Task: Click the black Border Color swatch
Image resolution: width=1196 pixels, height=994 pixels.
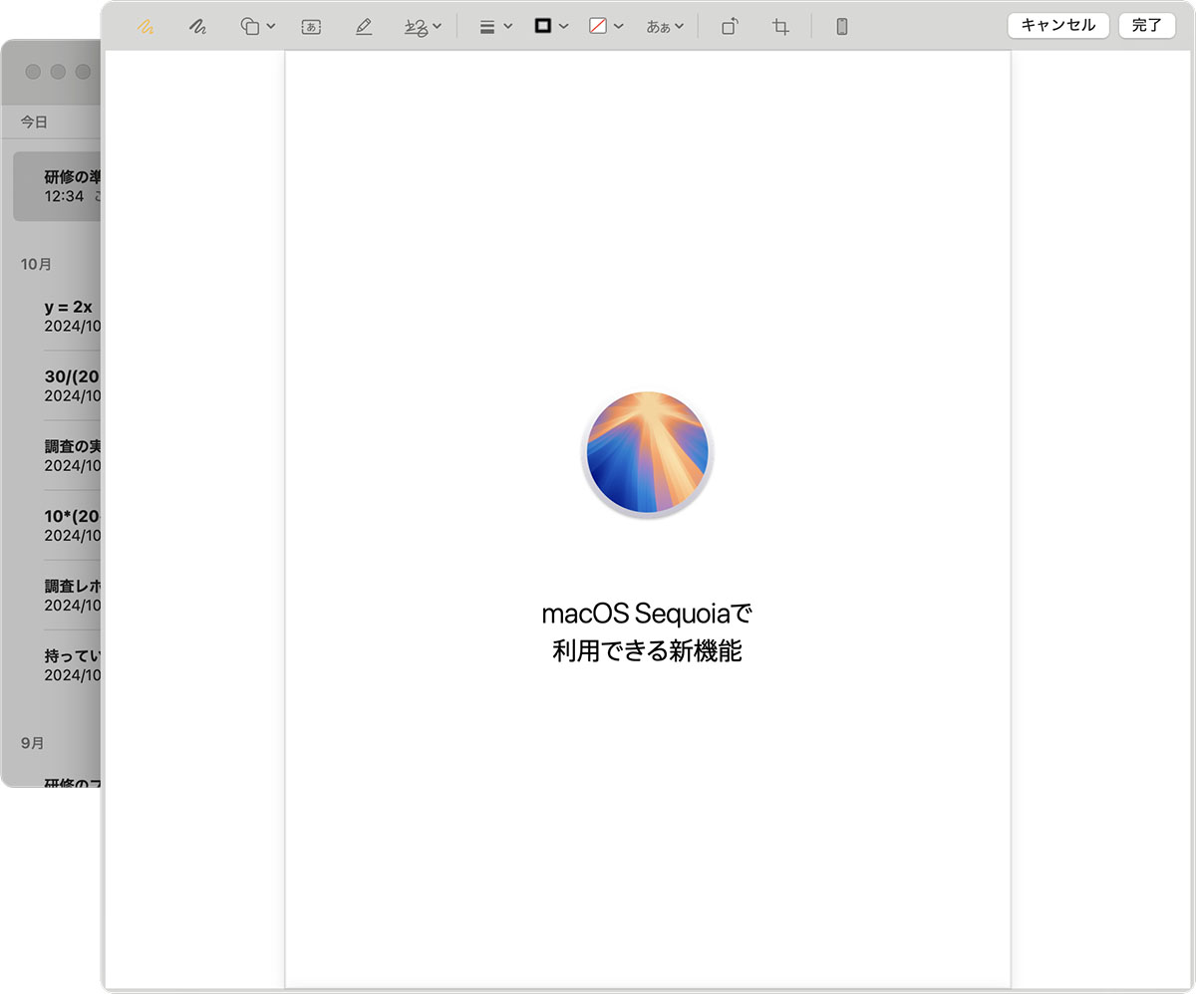Action: 543,27
